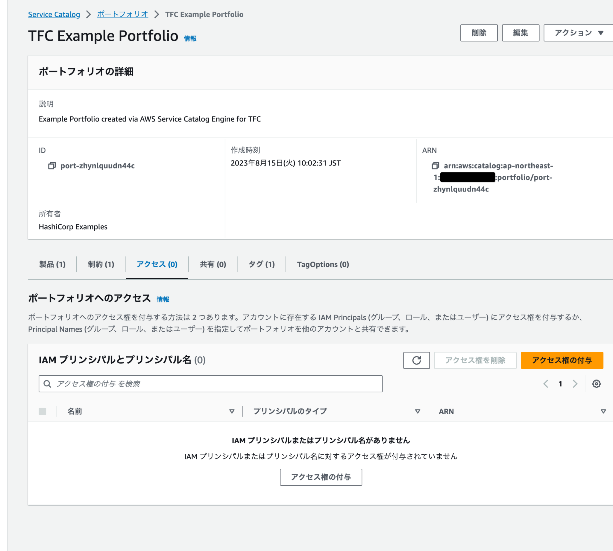Sort by 名前 column arrow
The width and height of the screenshot is (613, 551).
(232, 412)
